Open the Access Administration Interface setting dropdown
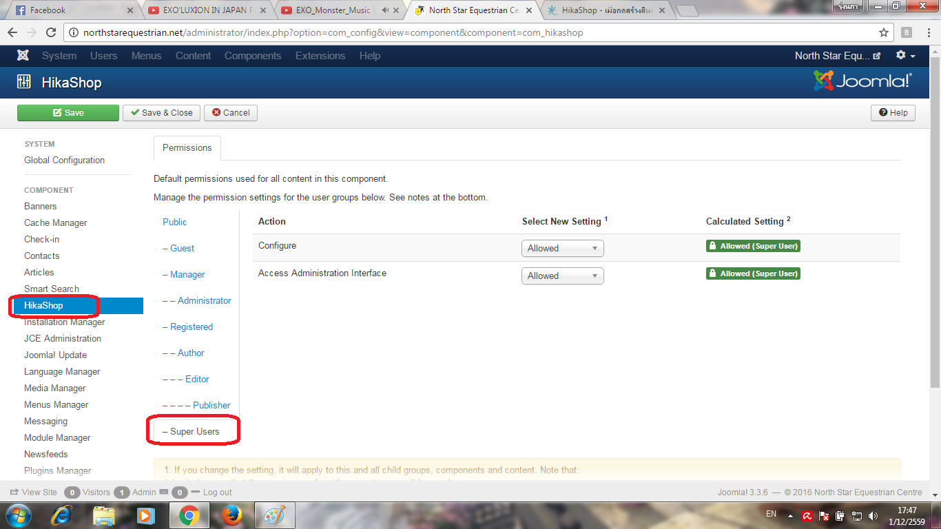 [562, 276]
